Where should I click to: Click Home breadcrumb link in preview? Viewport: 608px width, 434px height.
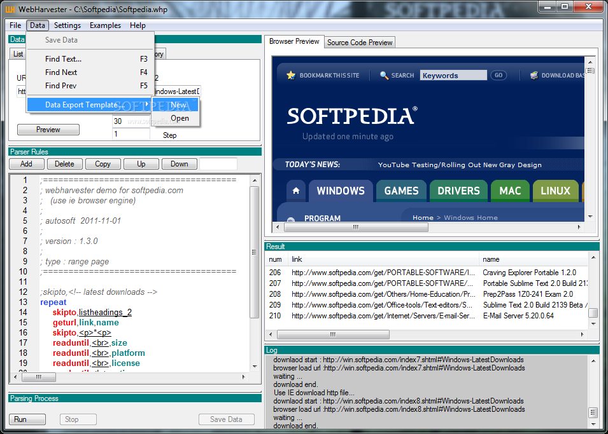[x=423, y=217]
